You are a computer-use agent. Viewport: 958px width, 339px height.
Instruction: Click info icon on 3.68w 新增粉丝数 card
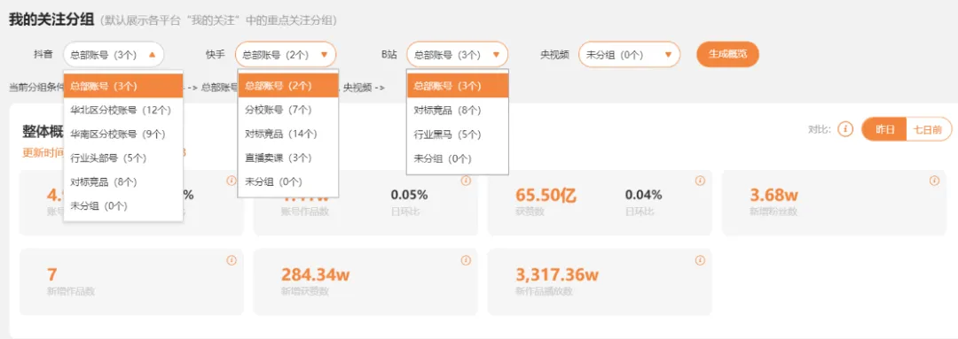coord(934,181)
